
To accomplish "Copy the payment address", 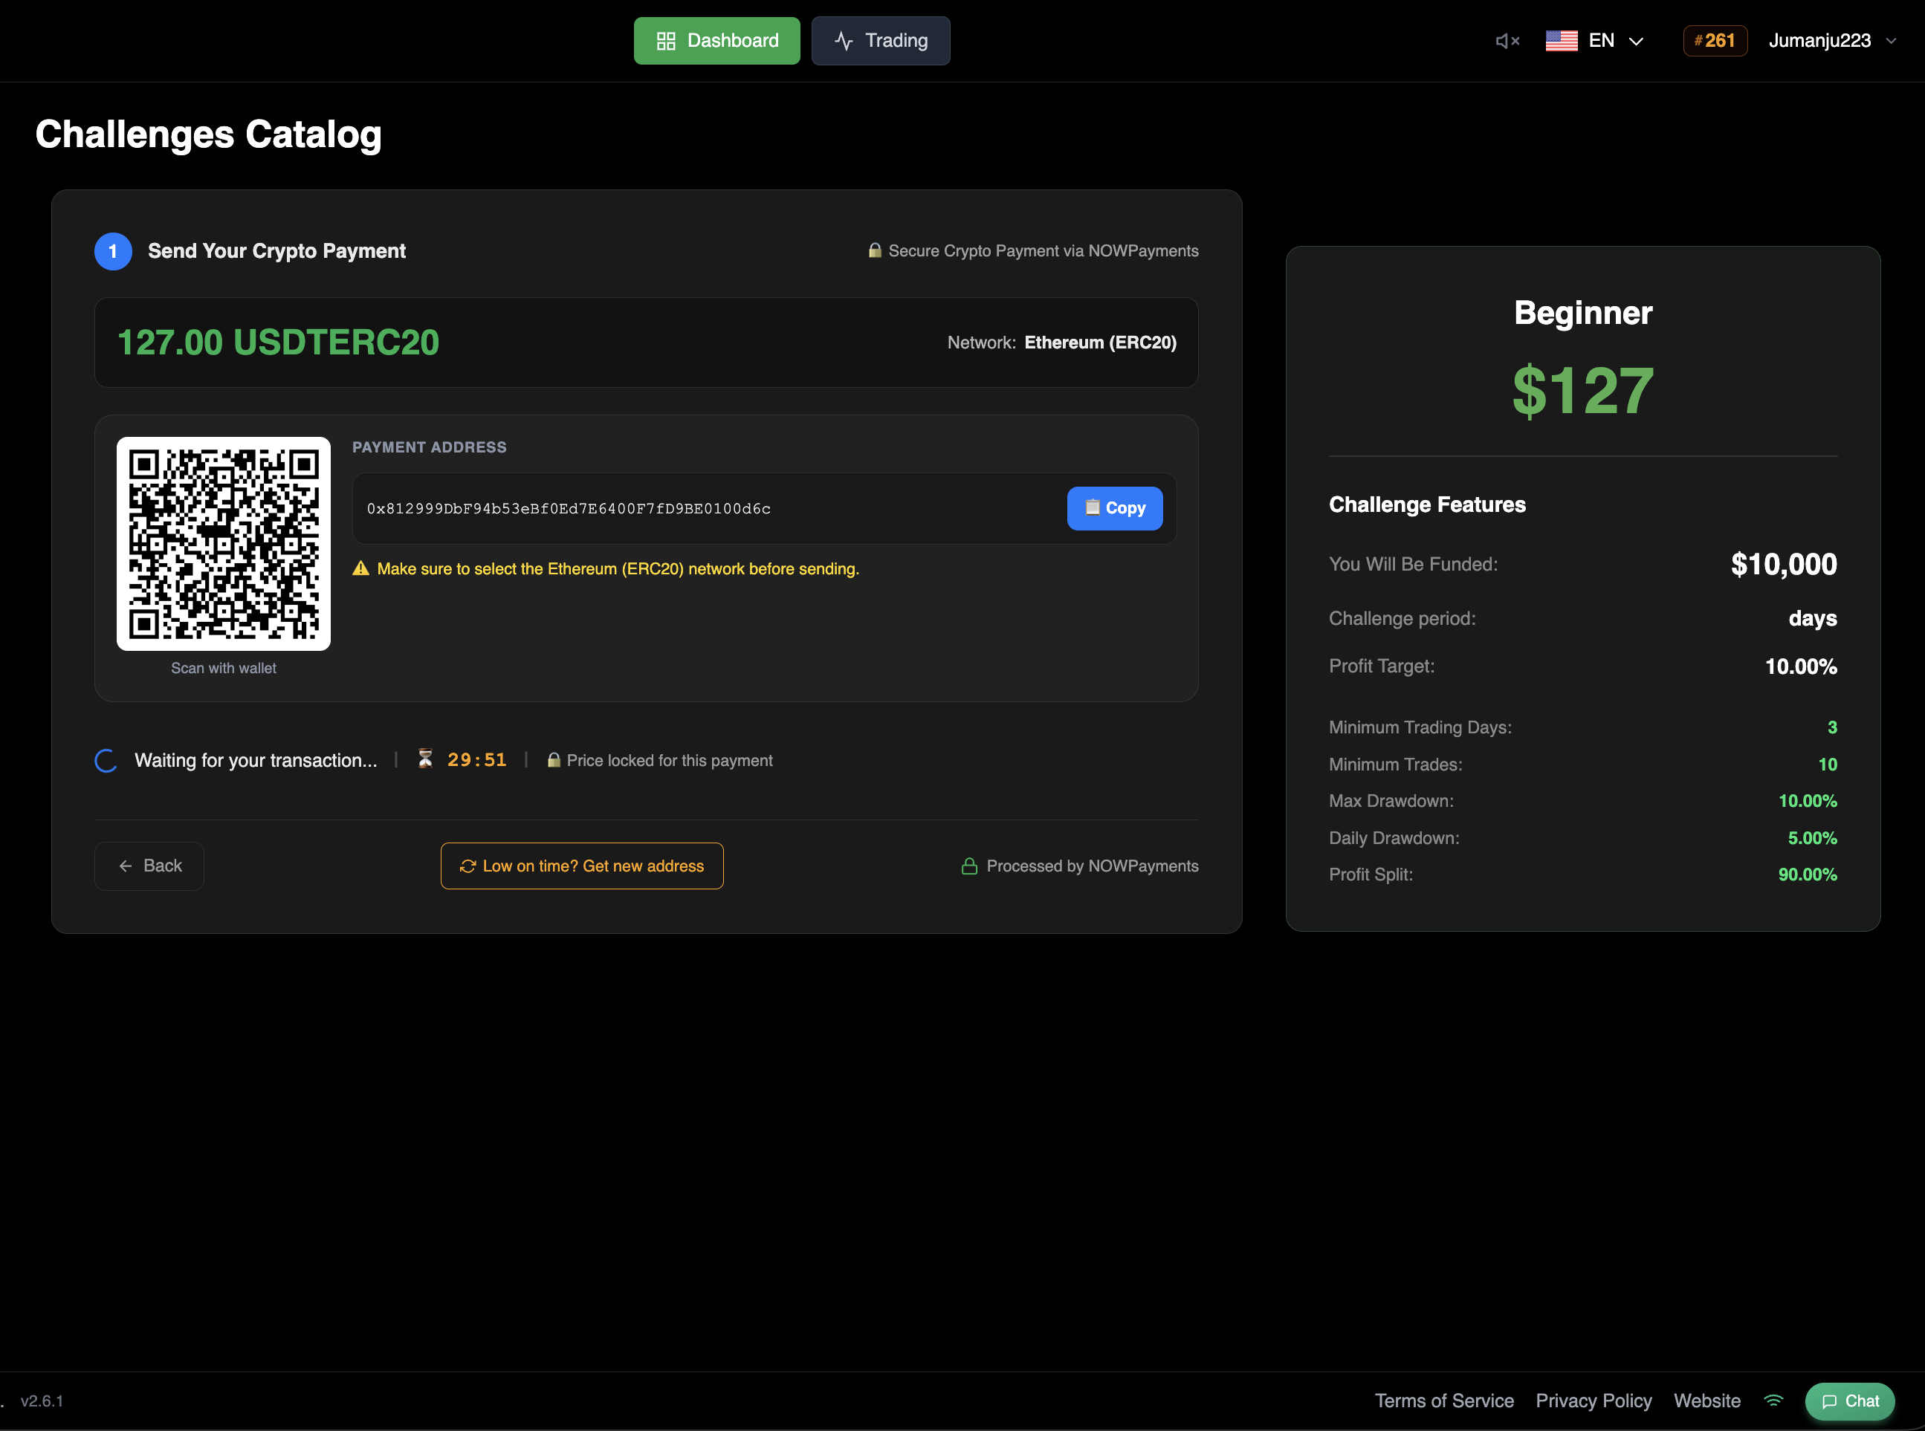I will point(1115,508).
